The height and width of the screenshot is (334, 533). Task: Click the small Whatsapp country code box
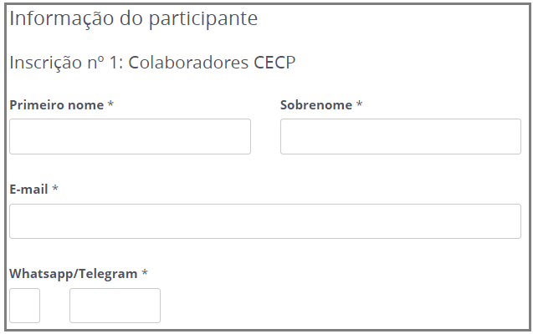(24, 306)
